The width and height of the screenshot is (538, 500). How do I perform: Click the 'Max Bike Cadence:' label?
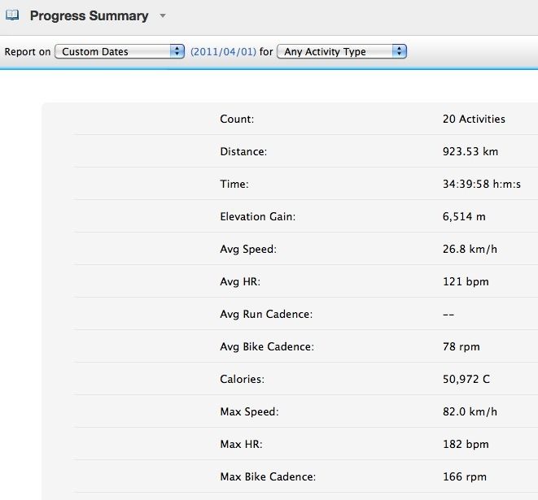click(268, 476)
